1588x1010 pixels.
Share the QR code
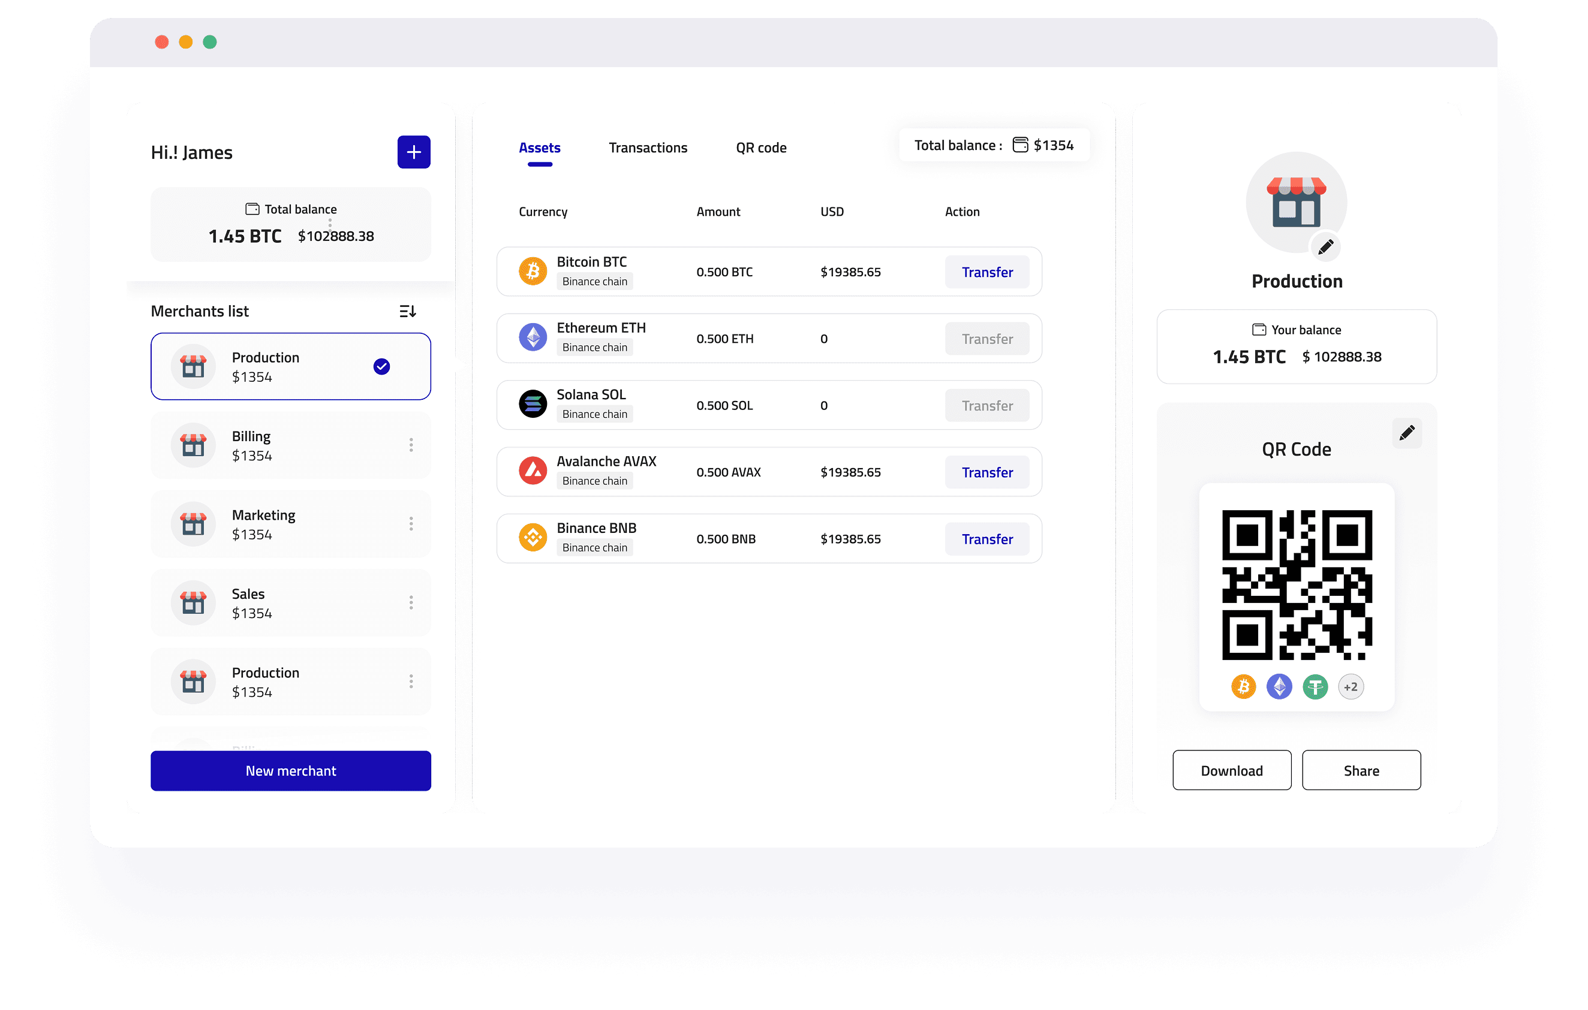click(1361, 771)
